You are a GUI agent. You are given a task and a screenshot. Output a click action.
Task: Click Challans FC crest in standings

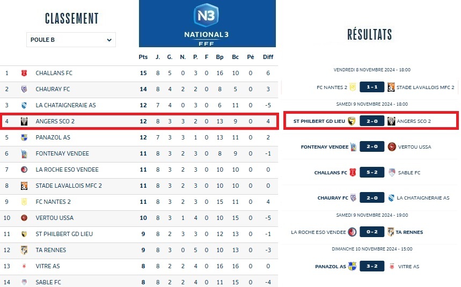click(x=24, y=73)
